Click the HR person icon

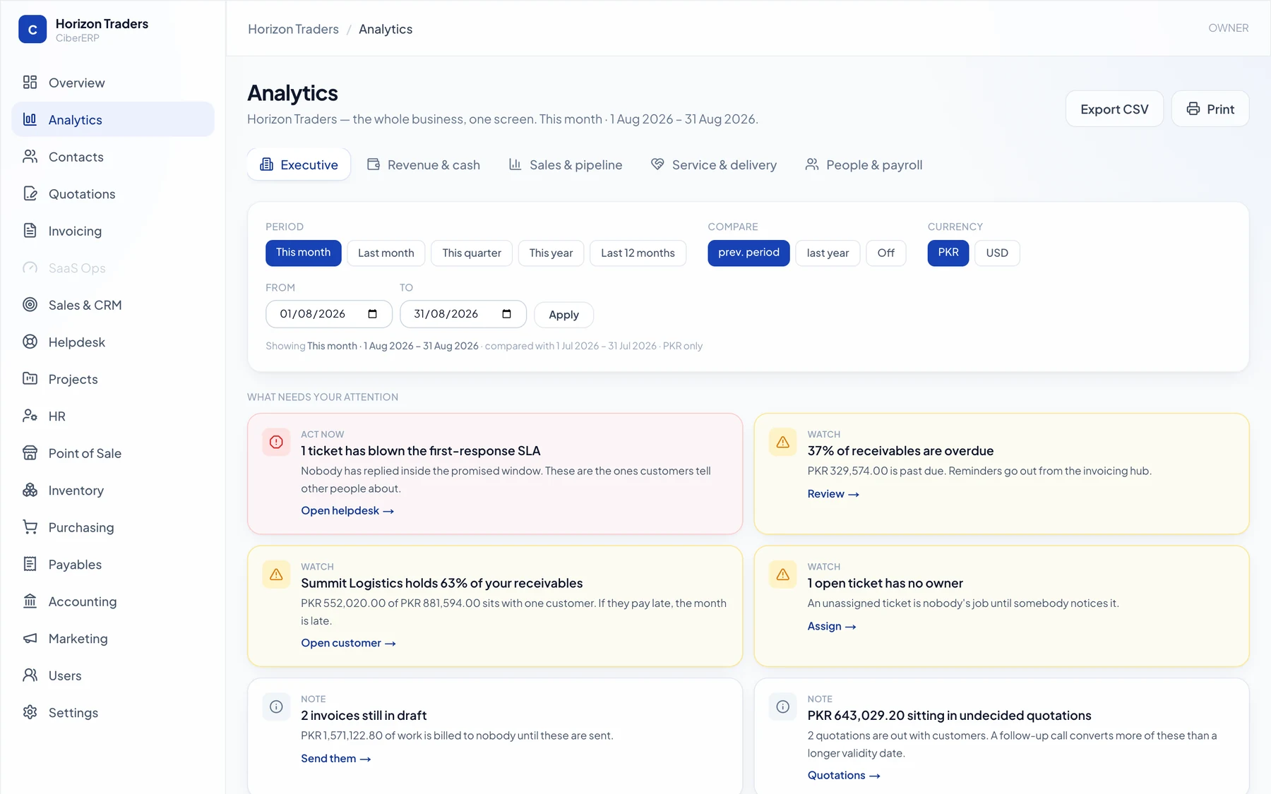coord(30,416)
